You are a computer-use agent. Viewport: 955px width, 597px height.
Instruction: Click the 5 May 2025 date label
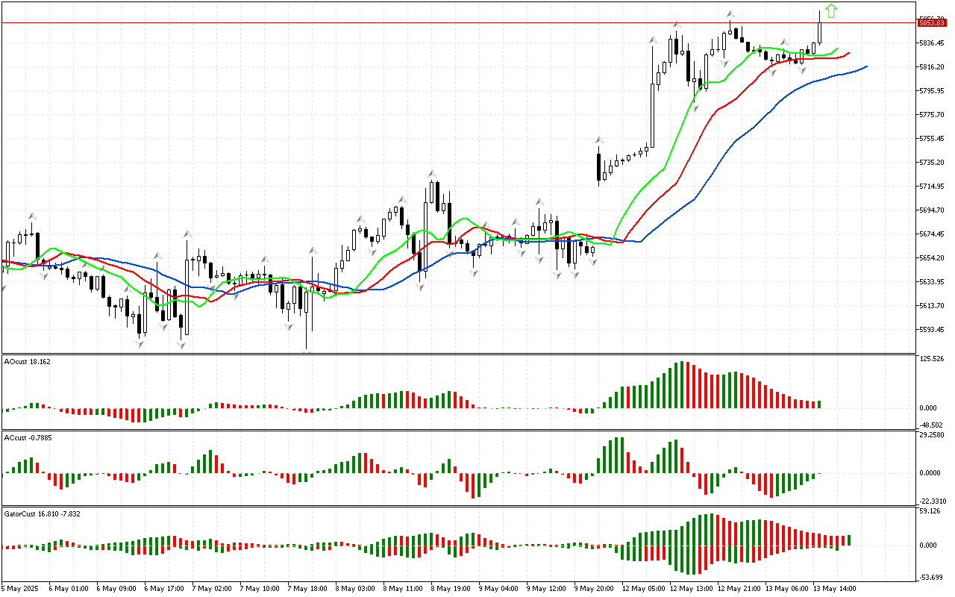[21, 588]
